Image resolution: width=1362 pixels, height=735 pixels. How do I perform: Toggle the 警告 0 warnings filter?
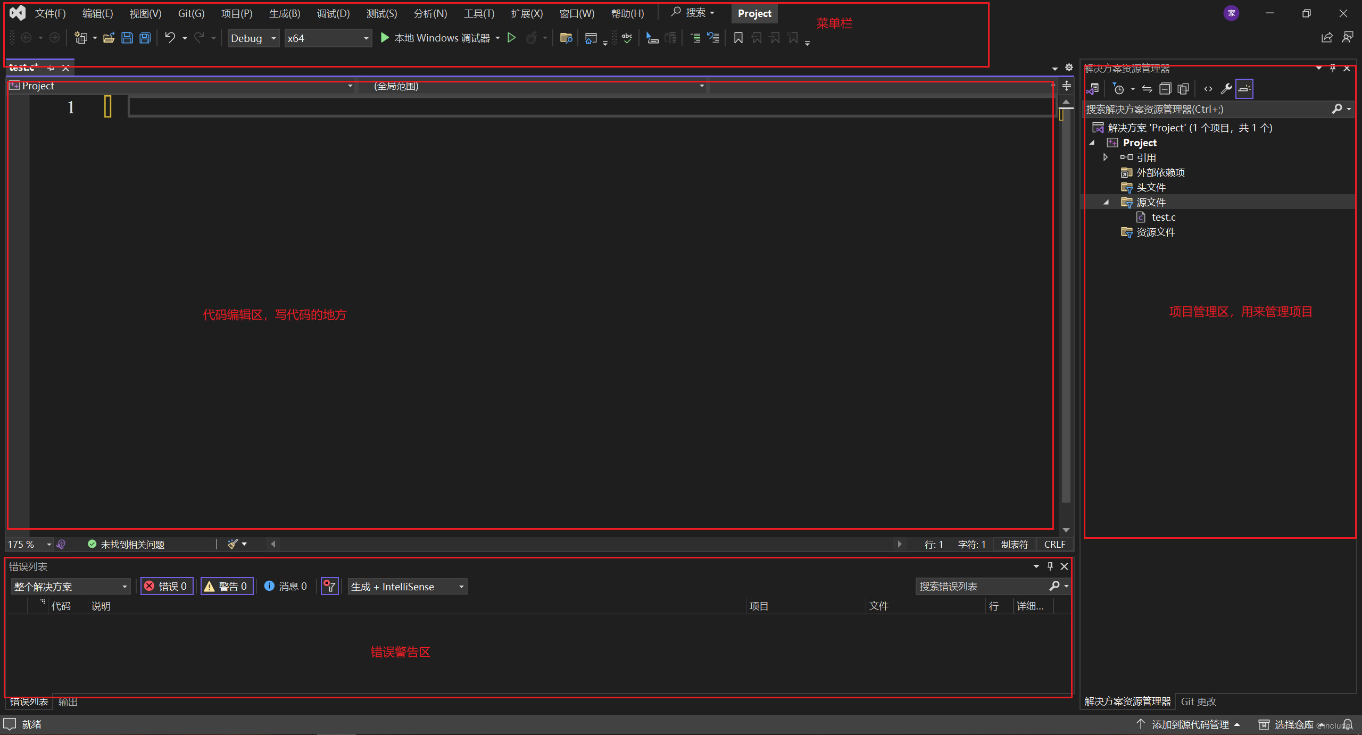click(227, 586)
